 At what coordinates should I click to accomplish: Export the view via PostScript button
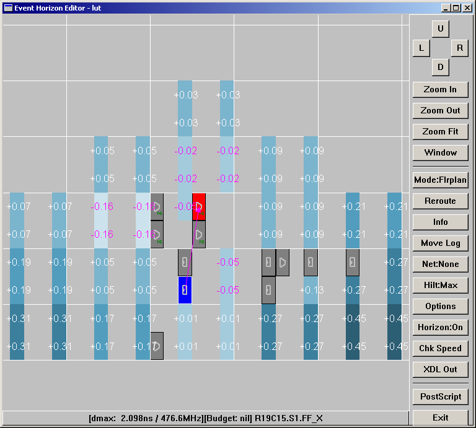[x=440, y=397]
